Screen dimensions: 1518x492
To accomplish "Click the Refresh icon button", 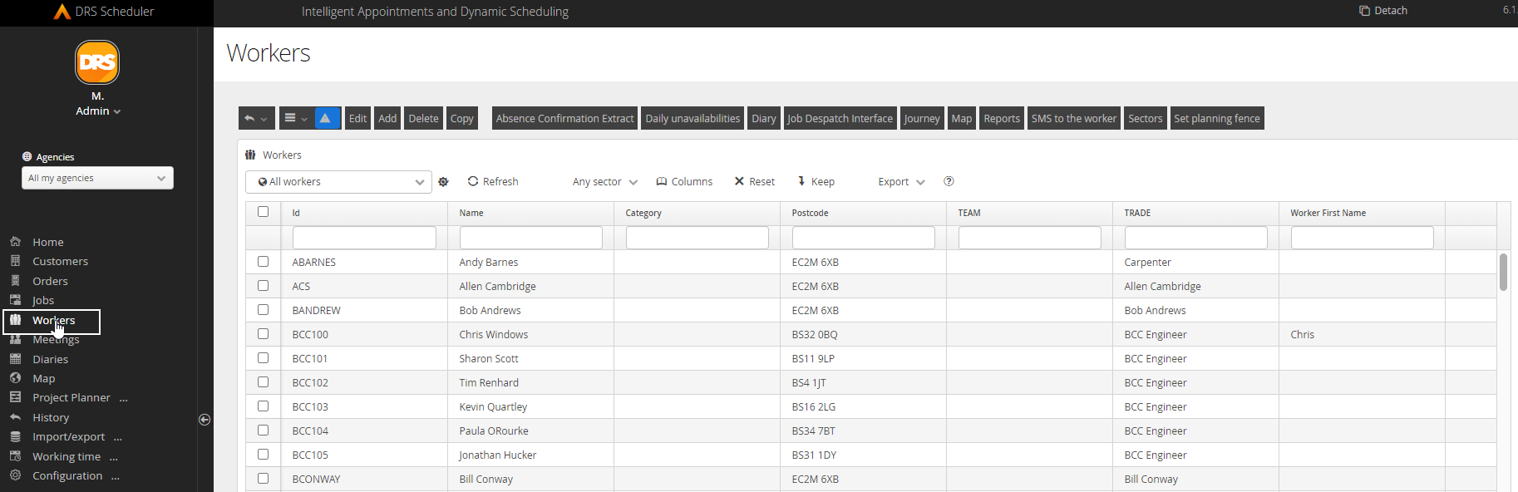I will [473, 181].
